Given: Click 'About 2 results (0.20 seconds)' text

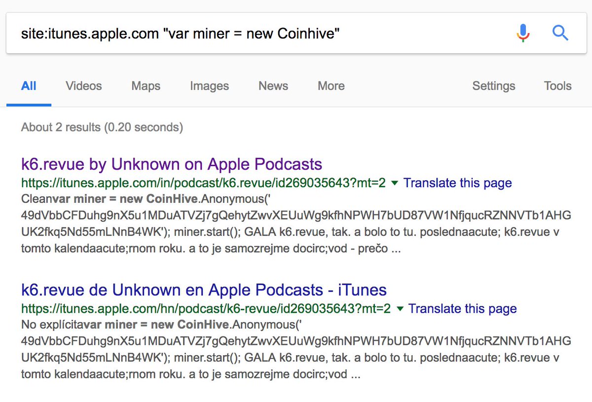Looking at the screenshot, I should pyautogui.click(x=102, y=127).
